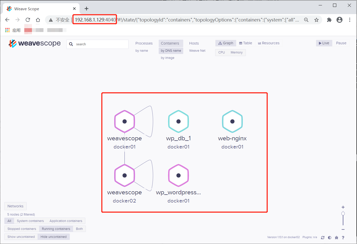The width and height of the screenshot is (357, 244).
Task: Open the apps grid bookmark
Action: point(7,30)
